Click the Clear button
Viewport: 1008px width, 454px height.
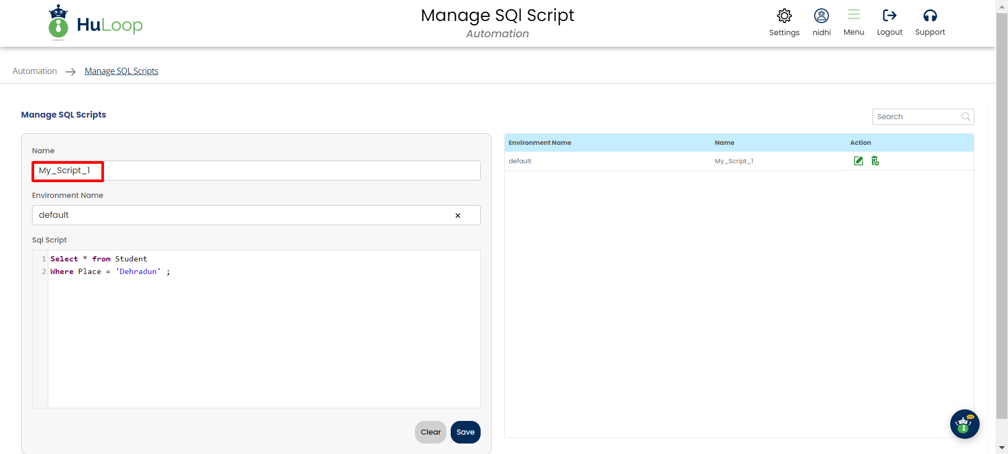(430, 432)
